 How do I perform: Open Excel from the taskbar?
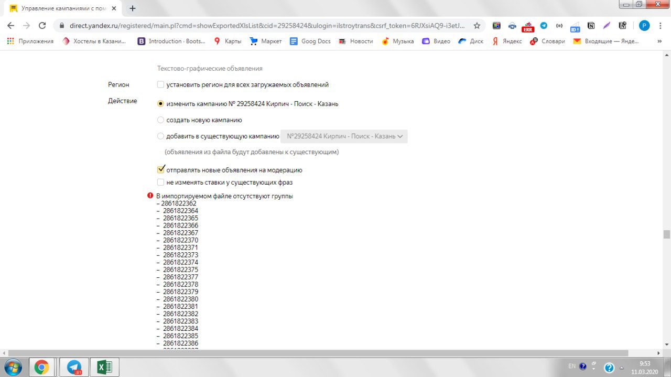coord(104,367)
